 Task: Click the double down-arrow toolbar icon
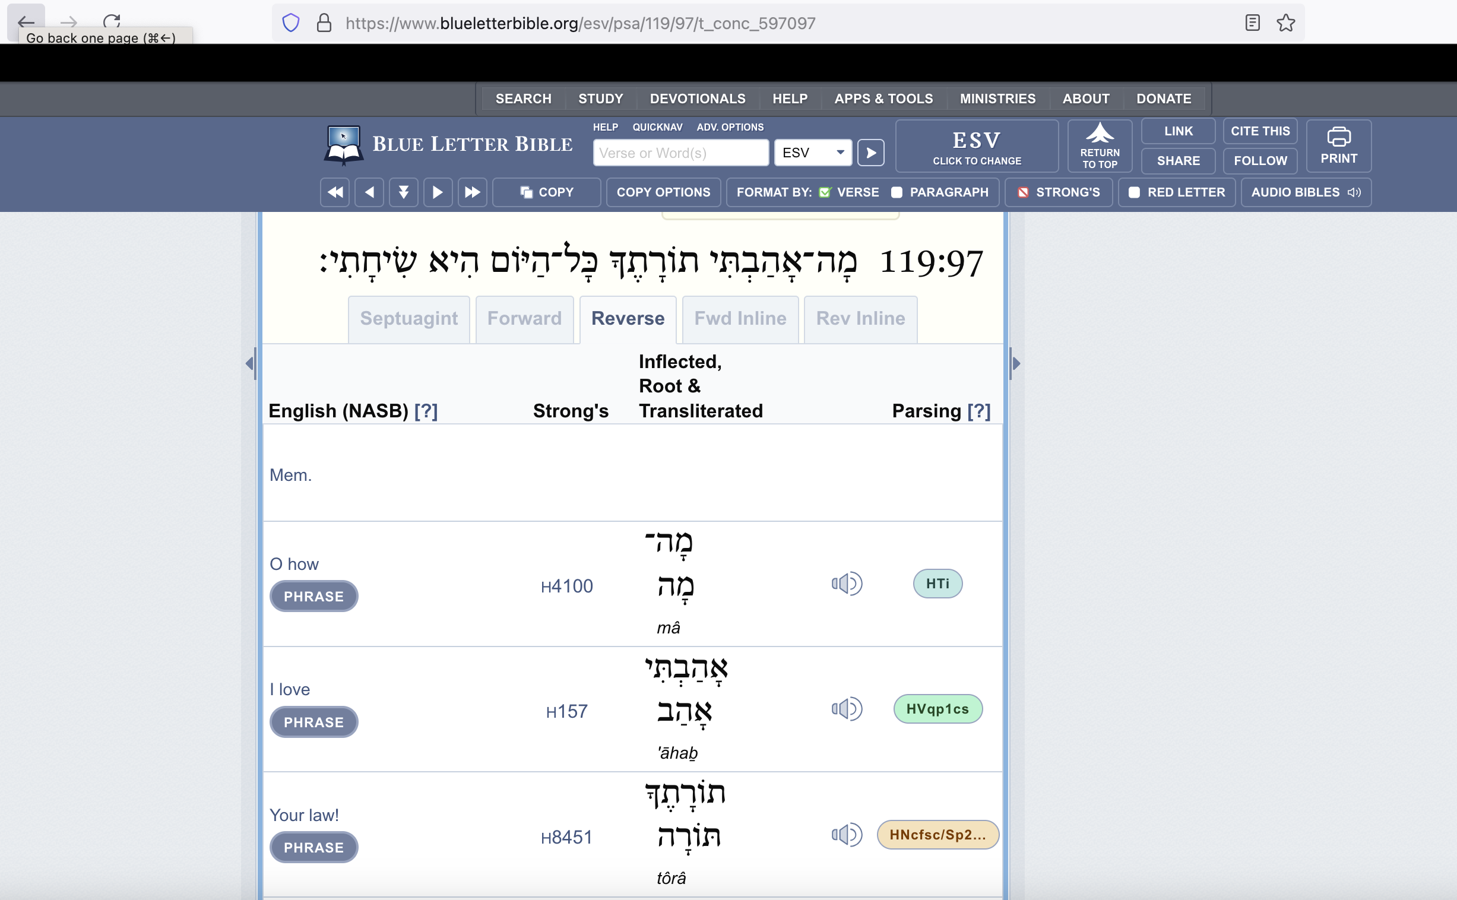pos(404,192)
